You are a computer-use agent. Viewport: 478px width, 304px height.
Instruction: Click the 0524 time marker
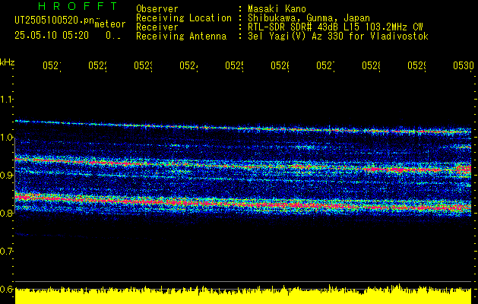click(188, 66)
